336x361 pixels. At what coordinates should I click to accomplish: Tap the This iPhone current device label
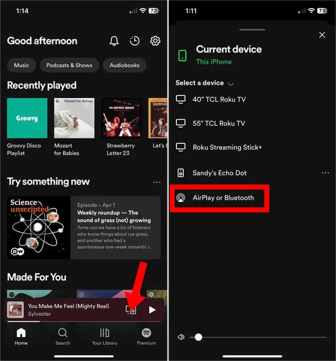(x=214, y=62)
